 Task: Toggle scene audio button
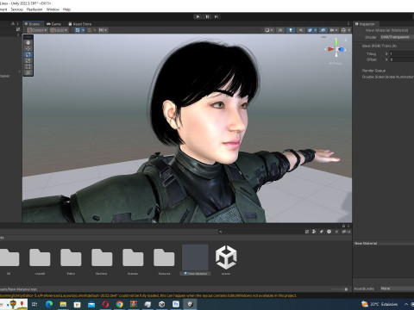click(301, 30)
